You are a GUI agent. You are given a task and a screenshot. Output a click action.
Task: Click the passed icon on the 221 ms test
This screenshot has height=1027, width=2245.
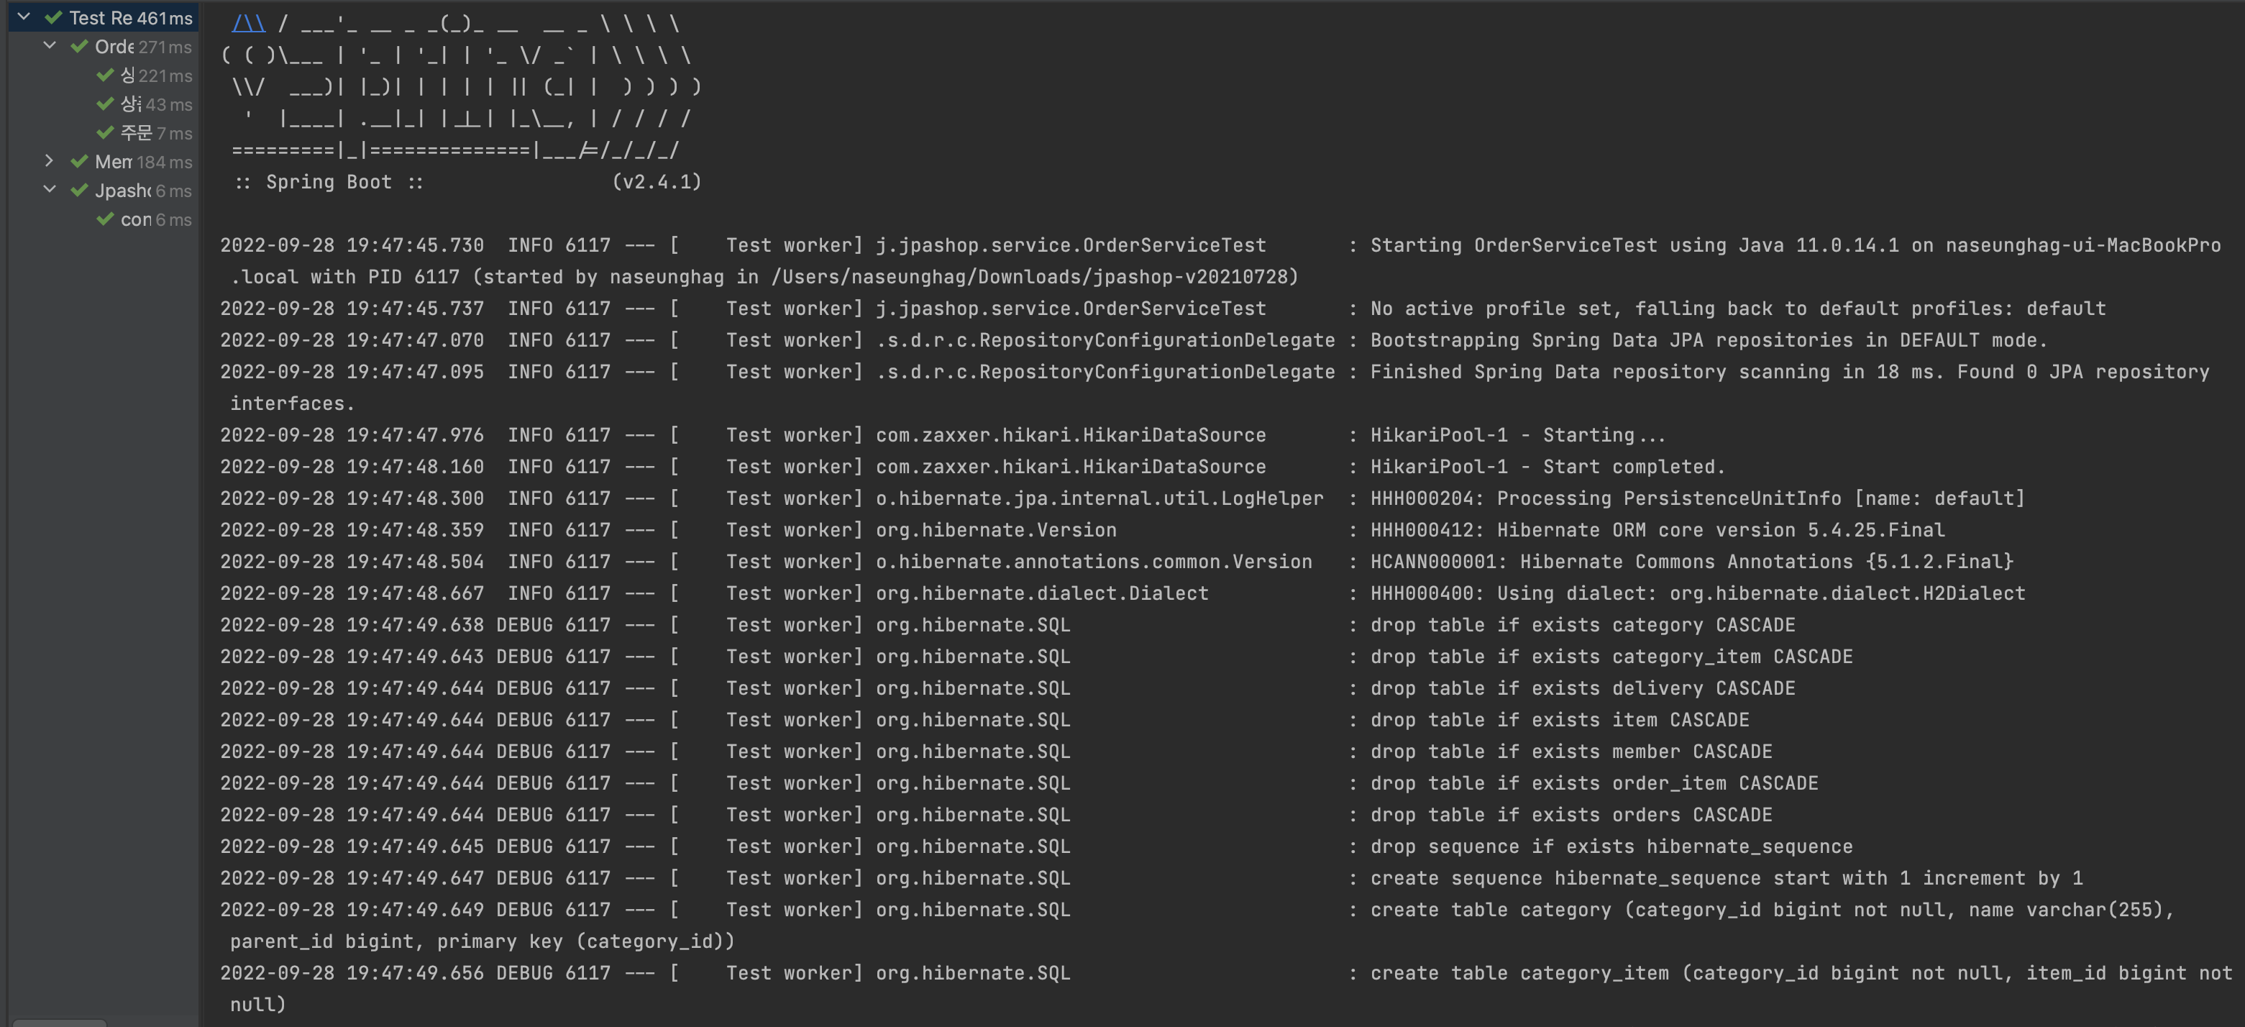pos(106,75)
